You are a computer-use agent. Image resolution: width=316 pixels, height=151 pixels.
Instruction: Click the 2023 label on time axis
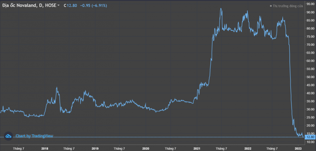coord(298,148)
